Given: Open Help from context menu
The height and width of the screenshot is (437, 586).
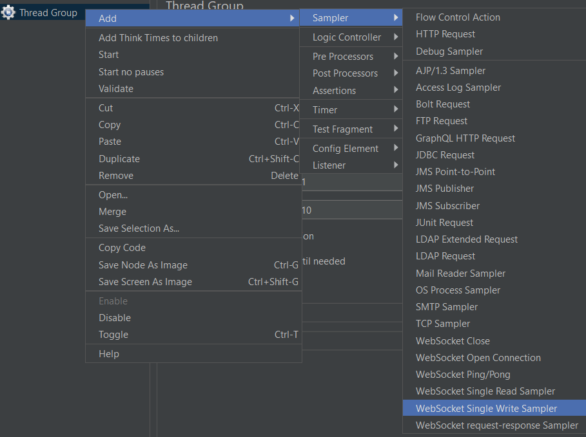Looking at the screenshot, I should pyautogui.click(x=109, y=354).
